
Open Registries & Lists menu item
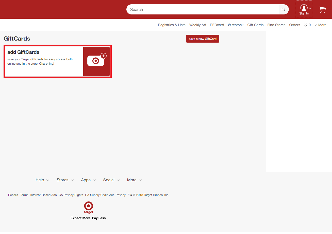(x=172, y=25)
